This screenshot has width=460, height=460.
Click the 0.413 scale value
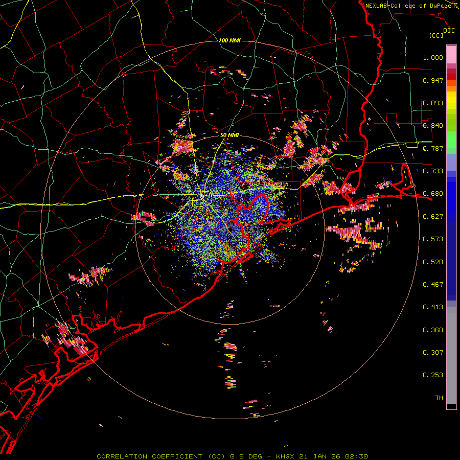(x=433, y=307)
